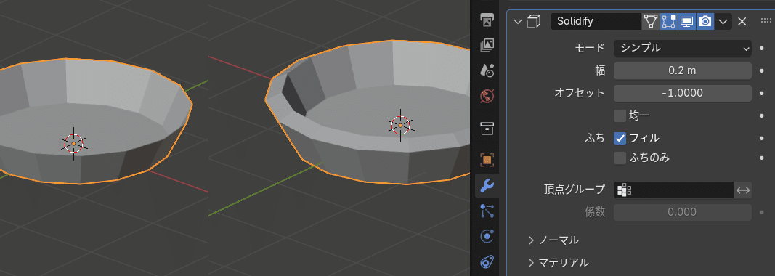Screen dimensions: 775x276
Task: Grab the Solidify panel drag handle
Action: pyautogui.click(x=766, y=21)
